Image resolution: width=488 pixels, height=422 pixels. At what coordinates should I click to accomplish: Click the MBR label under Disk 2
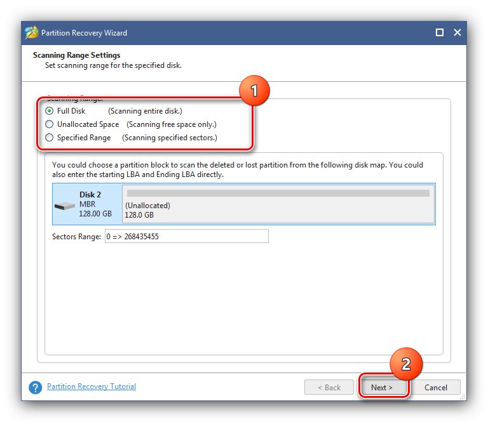coord(88,204)
